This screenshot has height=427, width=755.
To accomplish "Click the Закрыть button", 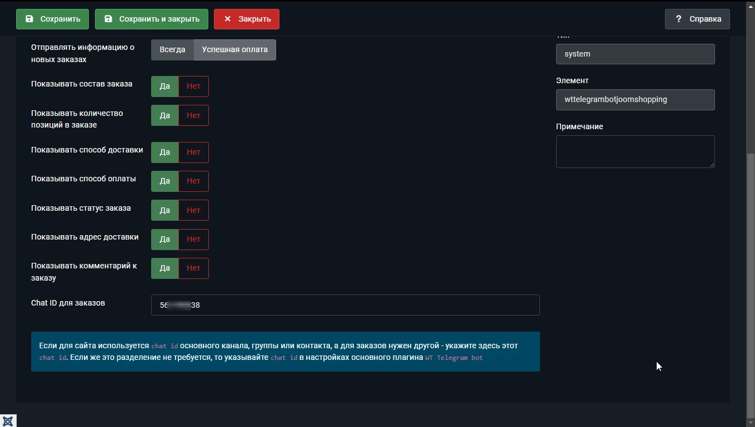I will coord(246,19).
